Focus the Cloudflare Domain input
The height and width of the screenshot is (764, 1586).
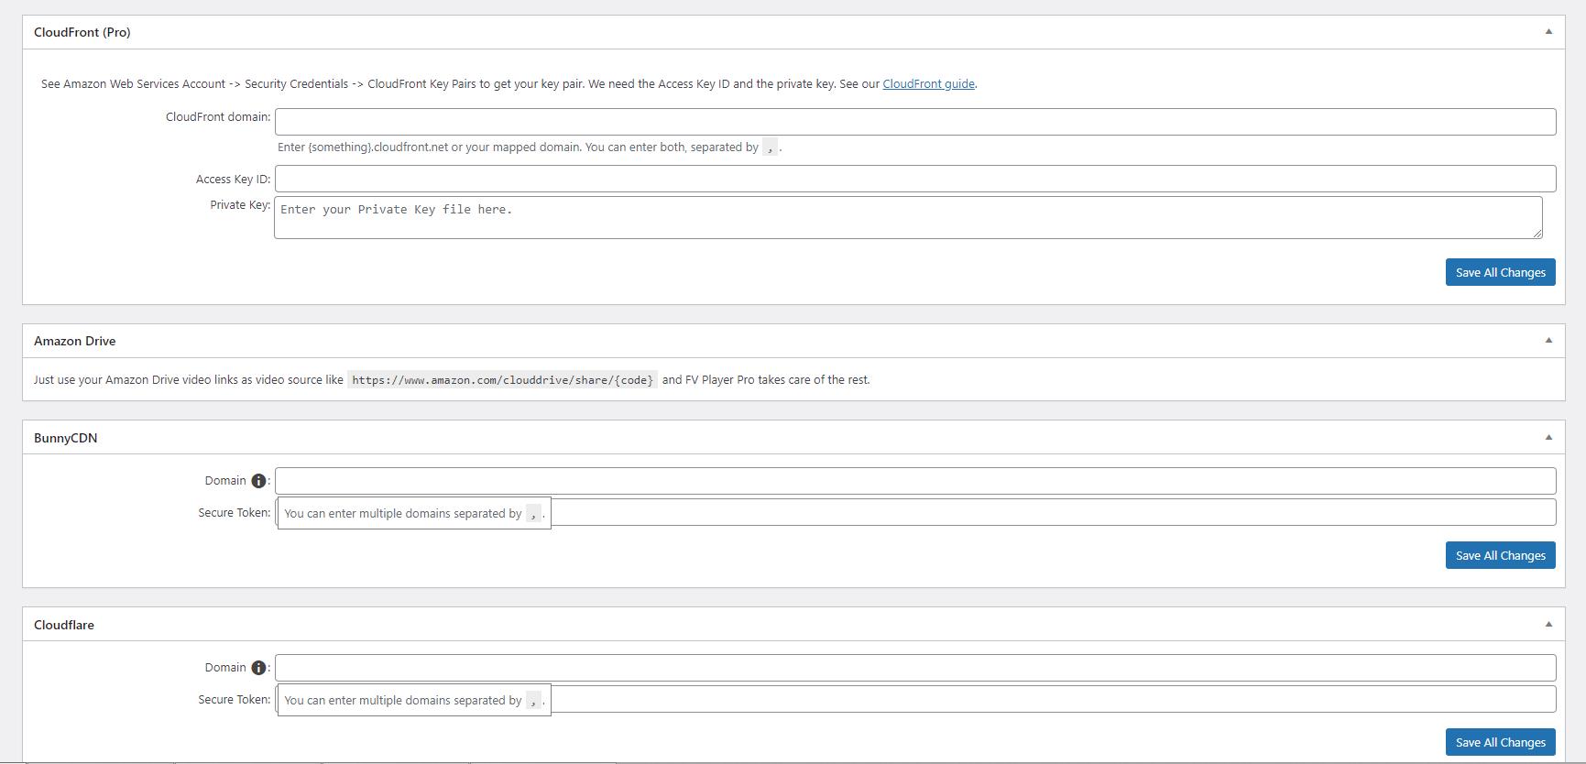915,668
